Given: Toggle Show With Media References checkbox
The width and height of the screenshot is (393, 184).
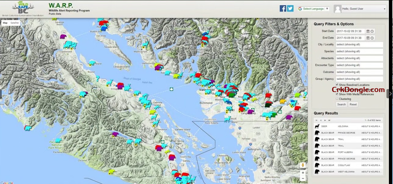Looking at the screenshot, I should pyautogui.click(x=337, y=94).
